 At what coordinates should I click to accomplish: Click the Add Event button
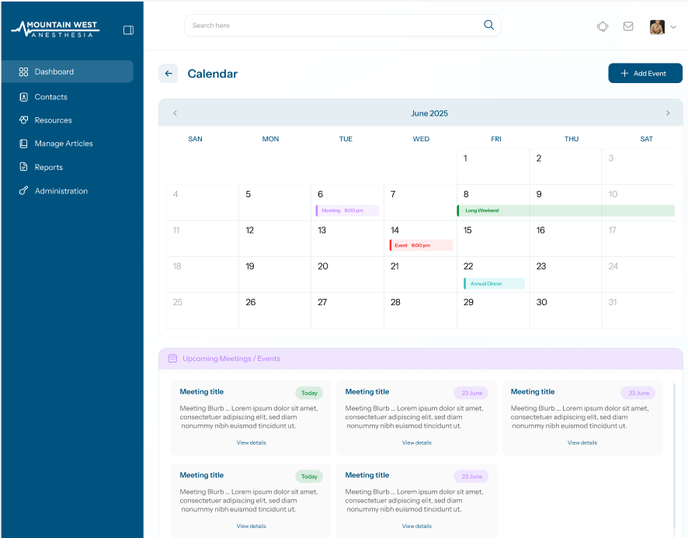[645, 73]
